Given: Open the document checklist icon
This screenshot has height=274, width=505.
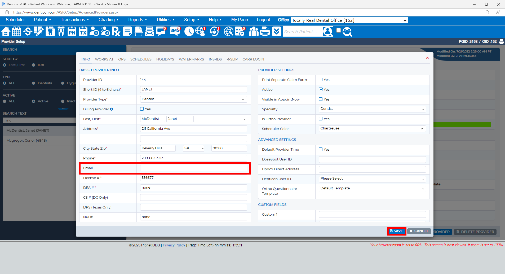Looking at the screenshot, I should click(x=240, y=32).
